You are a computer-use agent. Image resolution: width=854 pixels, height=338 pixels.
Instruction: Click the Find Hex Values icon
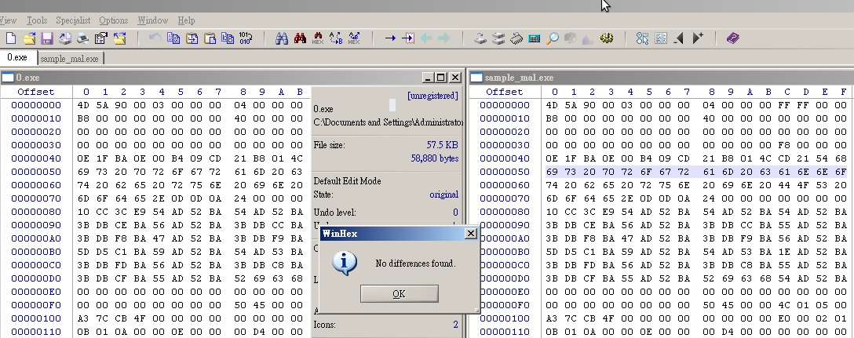click(319, 38)
